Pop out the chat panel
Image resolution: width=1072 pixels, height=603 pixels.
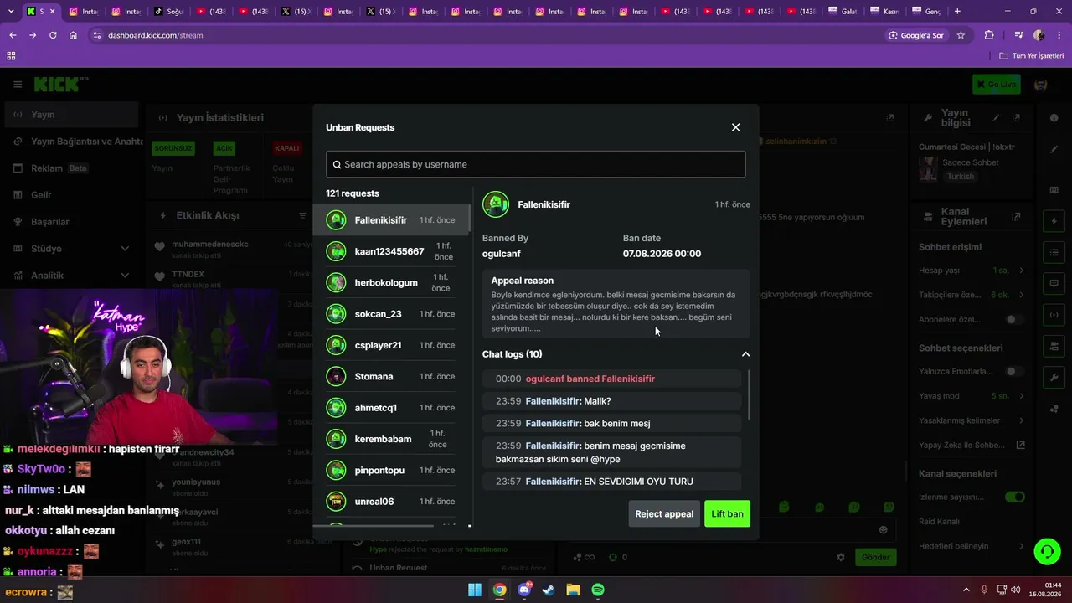[x=889, y=118]
